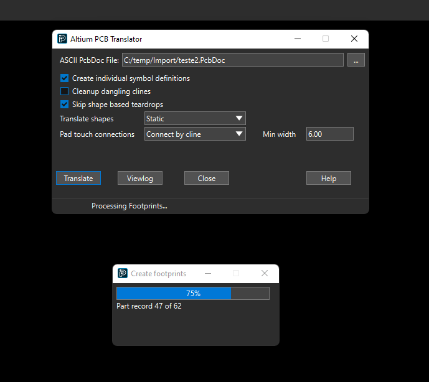Click the ASCII PcbDoc File label

(89, 60)
